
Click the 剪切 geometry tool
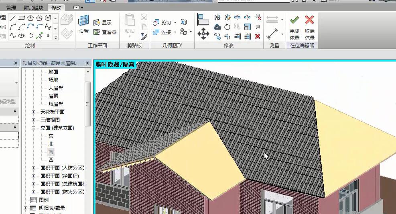click(x=162, y=23)
